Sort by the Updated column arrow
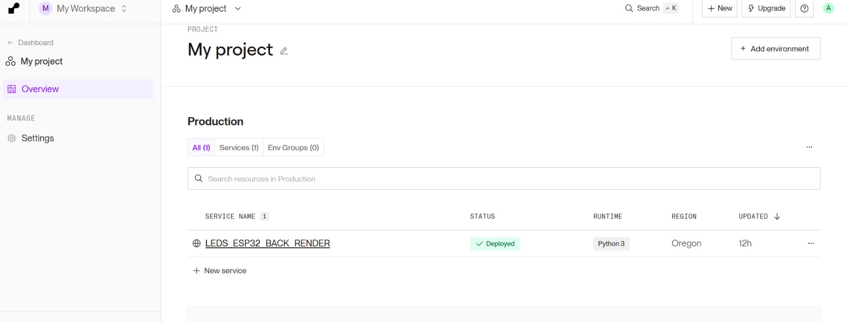Image resolution: width=847 pixels, height=322 pixels. 777,216
